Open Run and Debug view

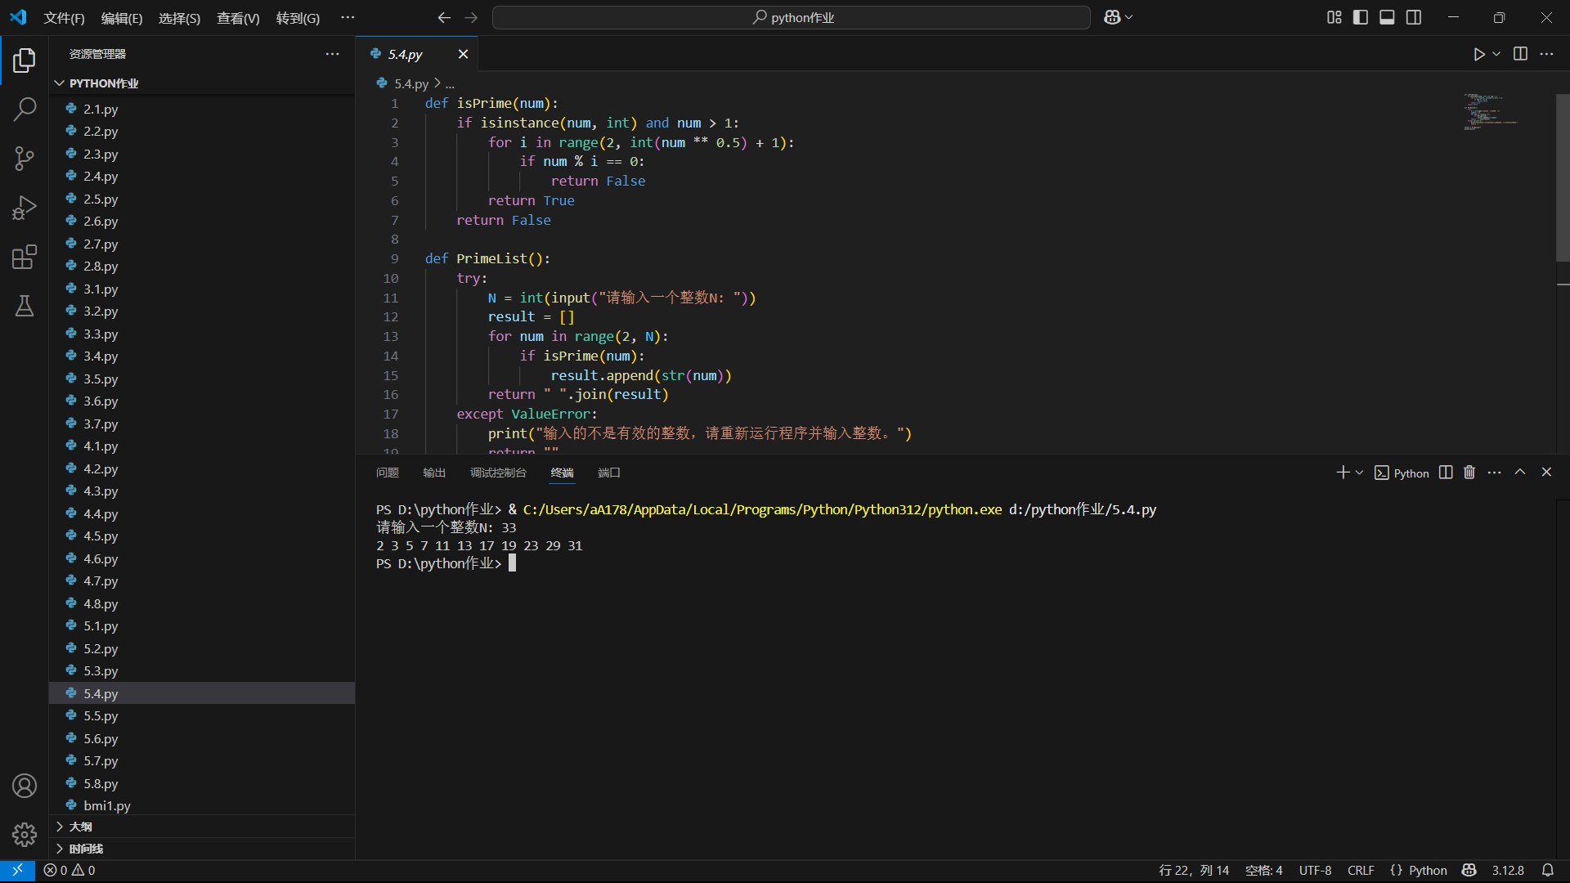click(x=25, y=208)
